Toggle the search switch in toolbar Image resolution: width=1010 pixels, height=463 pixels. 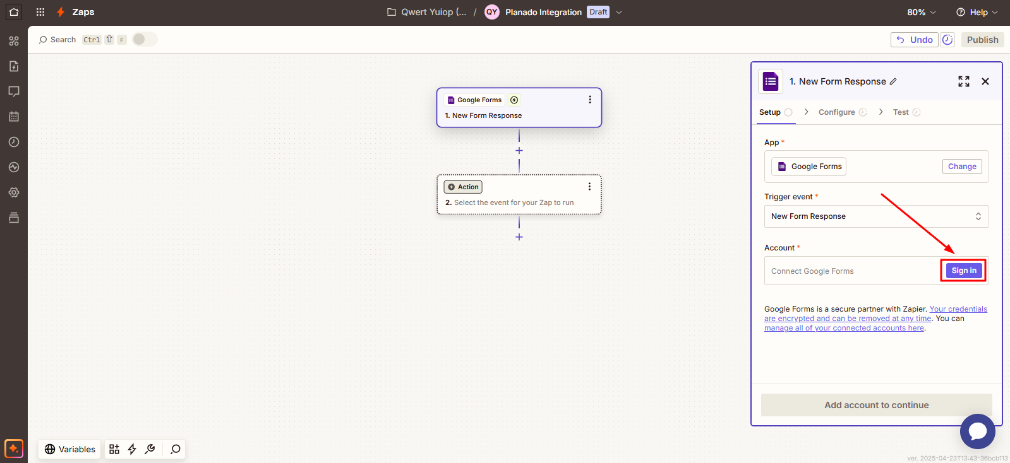click(x=145, y=39)
